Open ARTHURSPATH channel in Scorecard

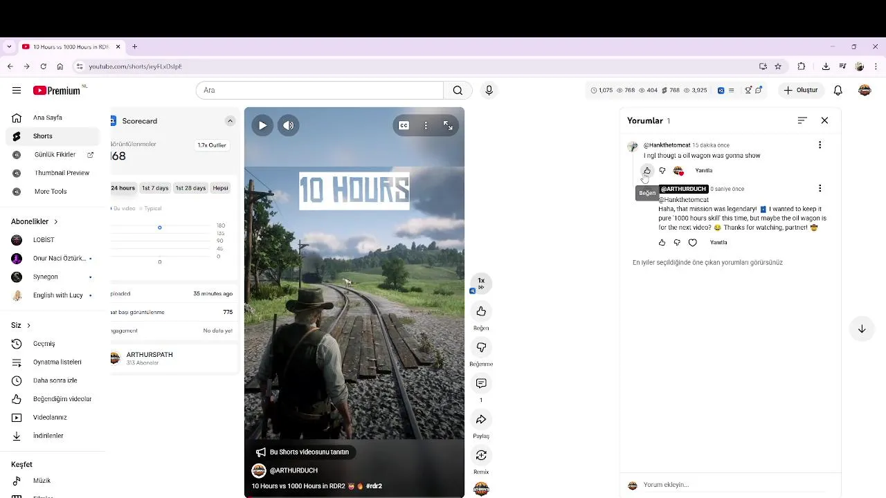pyautogui.click(x=150, y=355)
